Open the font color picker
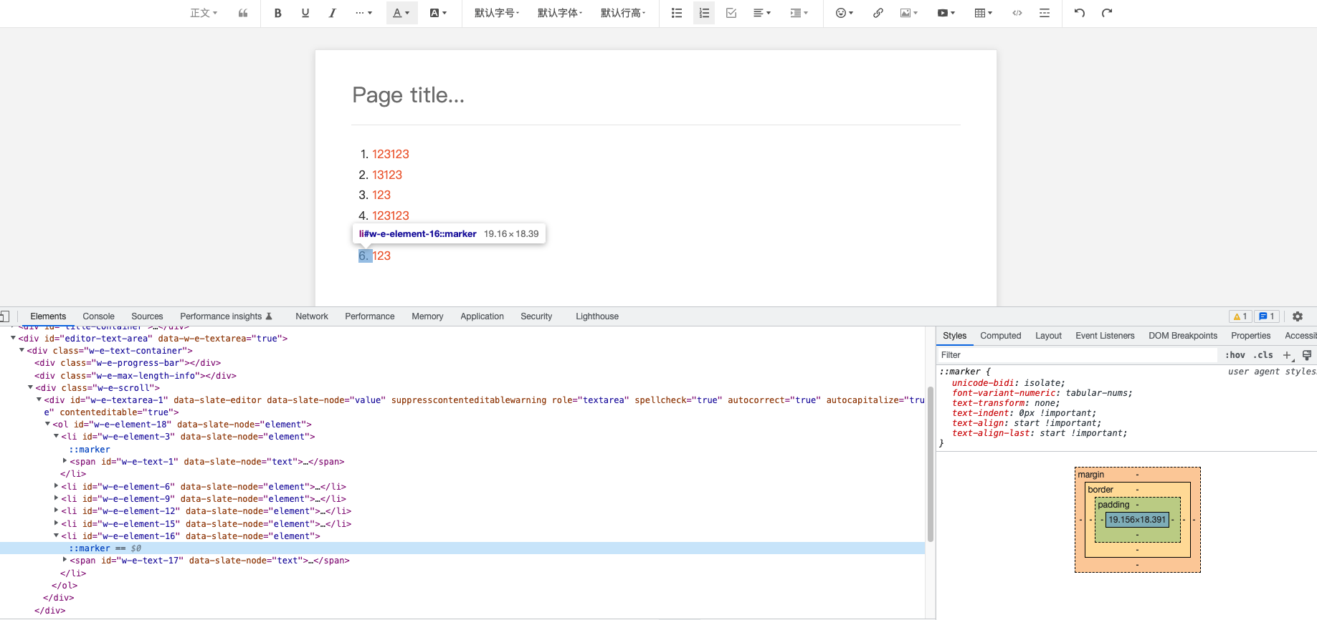Viewport: 1317px width, 620px height. (x=401, y=13)
